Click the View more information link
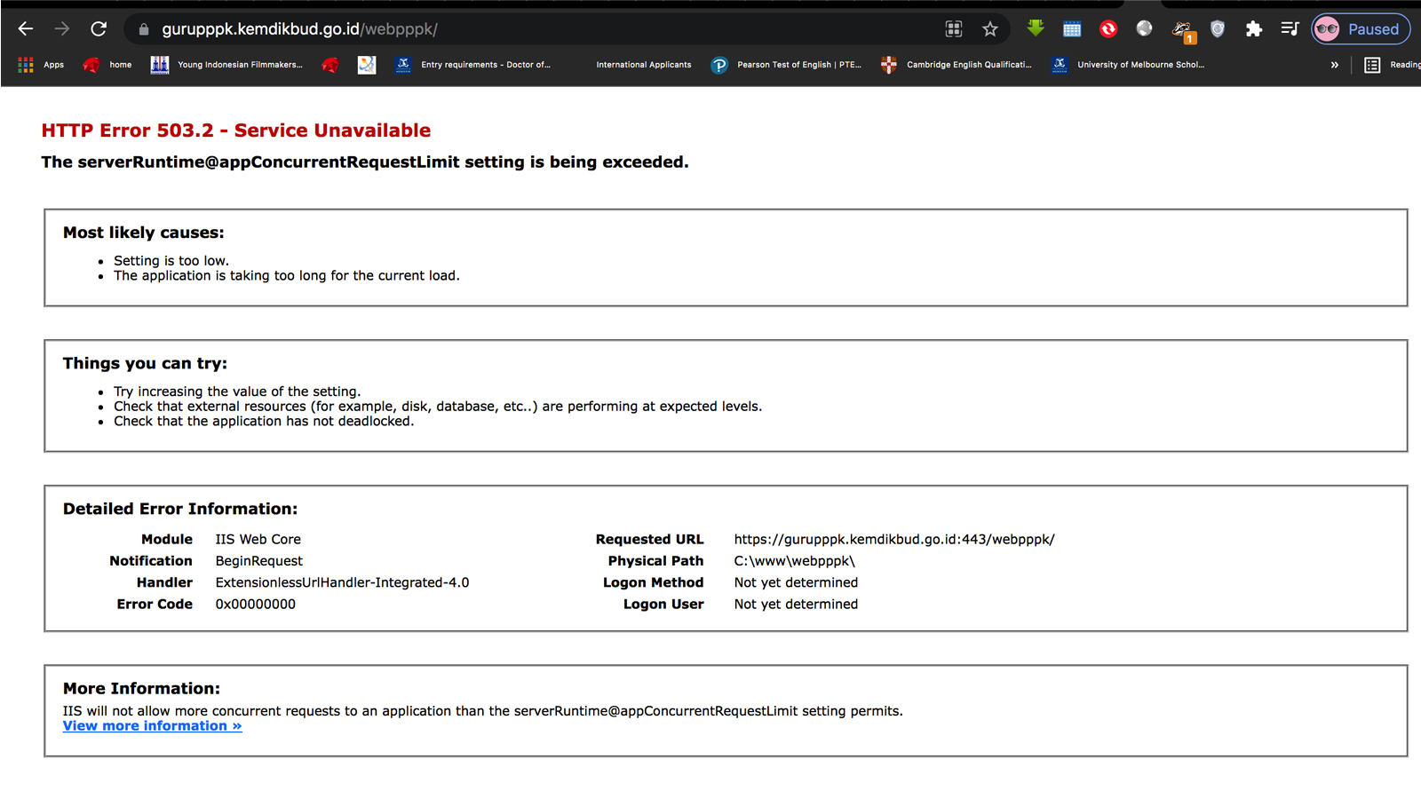Image resolution: width=1421 pixels, height=799 pixels. [x=152, y=726]
